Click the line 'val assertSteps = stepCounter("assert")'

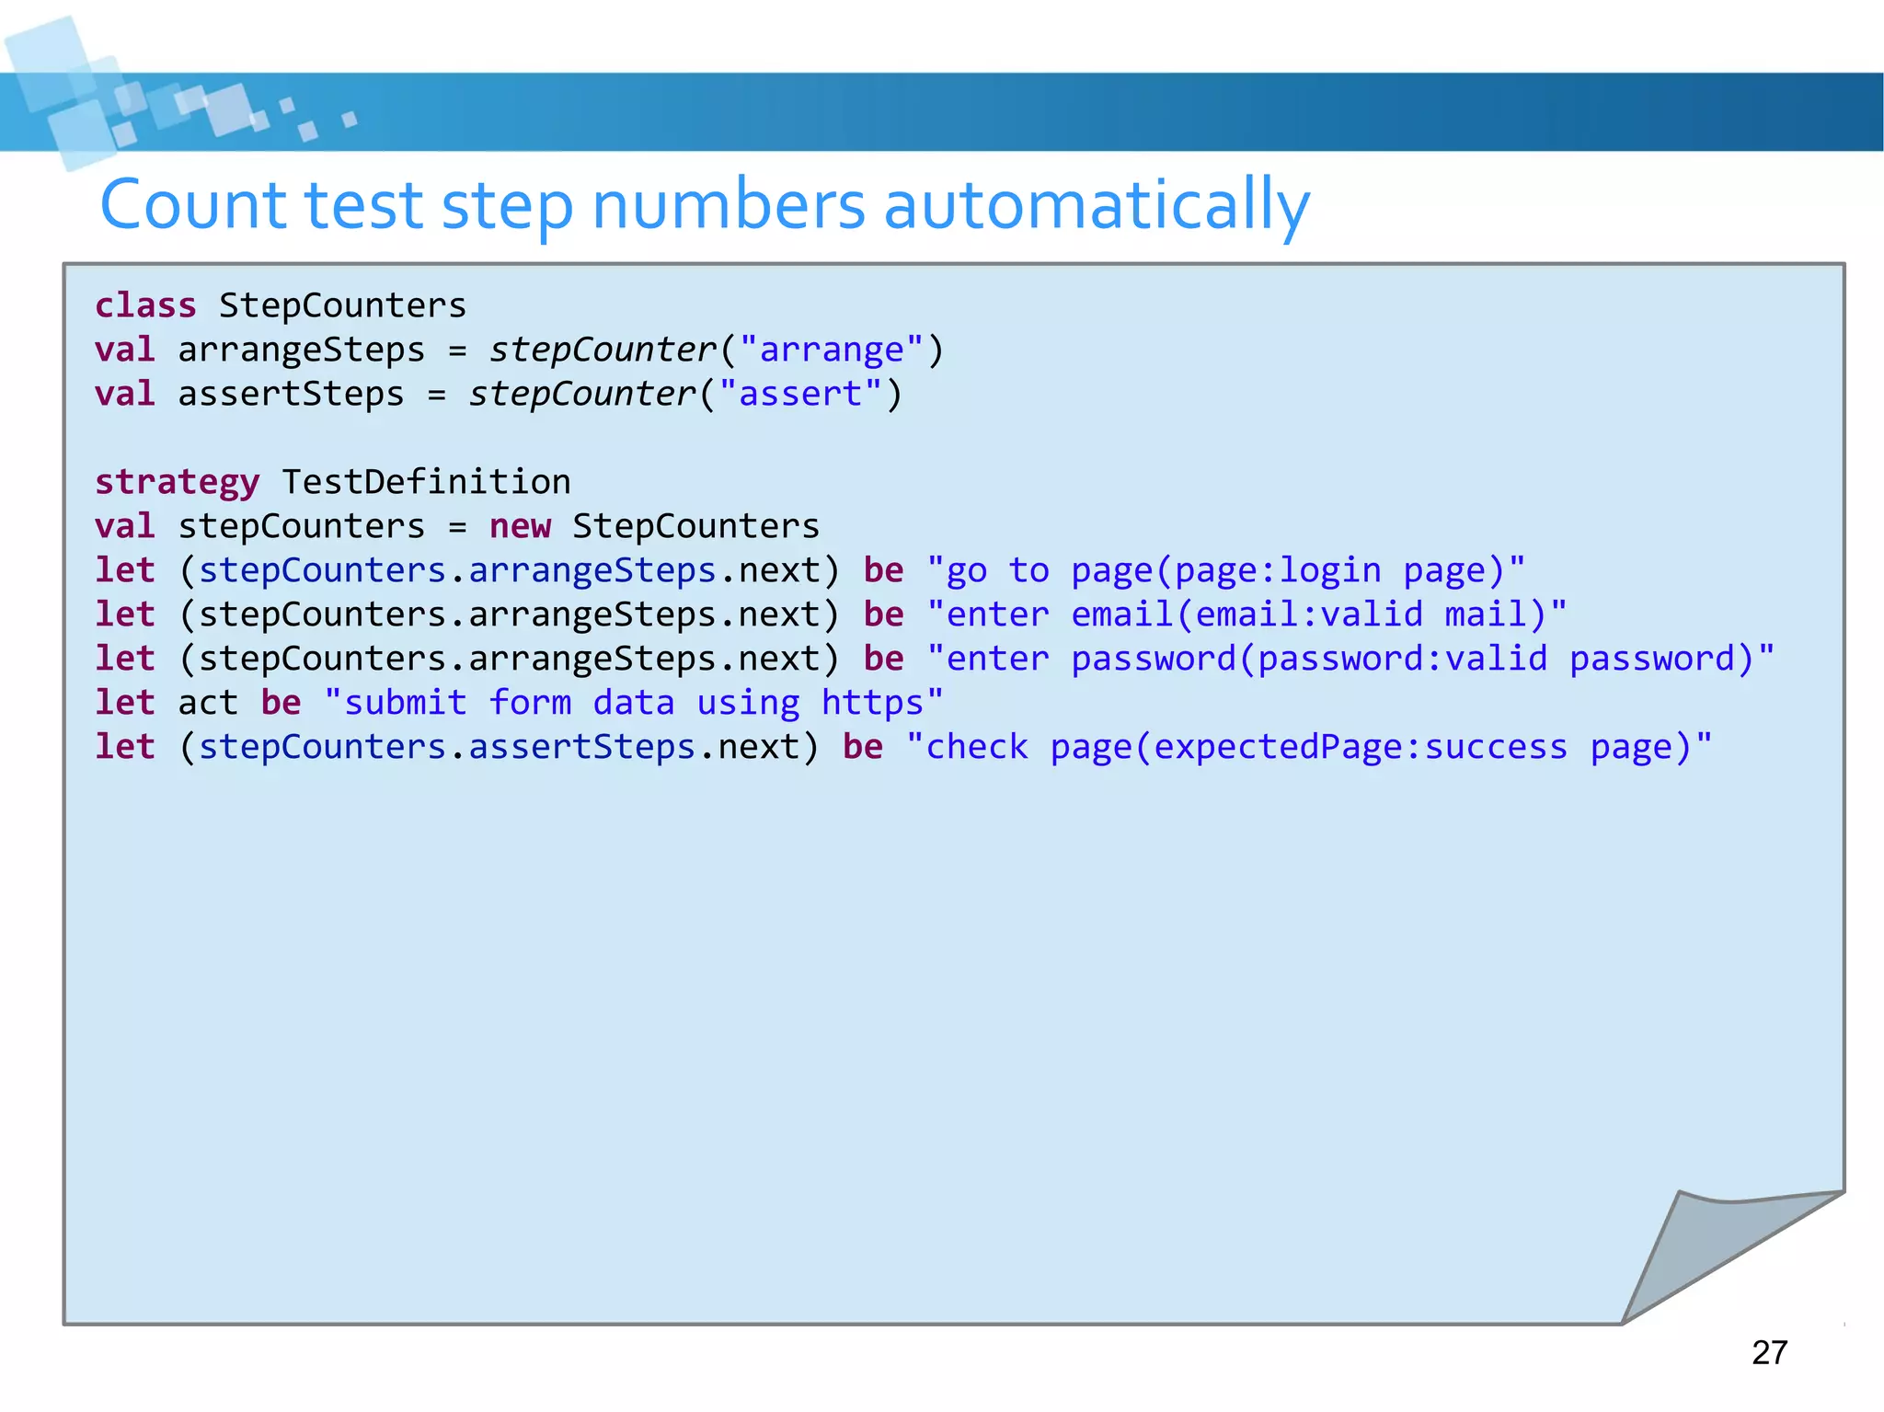click(500, 394)
